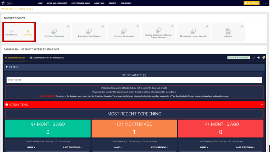Sort by NAME under 12+ Months Ago
Image resolution: width=273 pixels, height=153 pixels.
click(x=118, y=147)
